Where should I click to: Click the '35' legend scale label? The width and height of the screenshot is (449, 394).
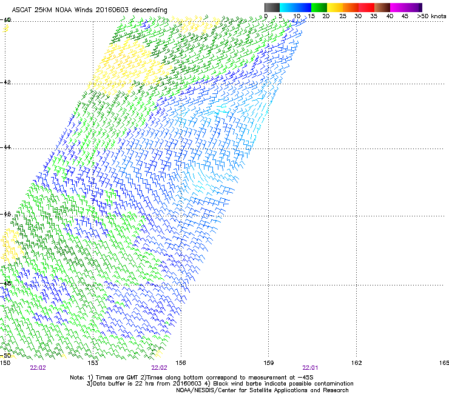click(x=374, y=16)
